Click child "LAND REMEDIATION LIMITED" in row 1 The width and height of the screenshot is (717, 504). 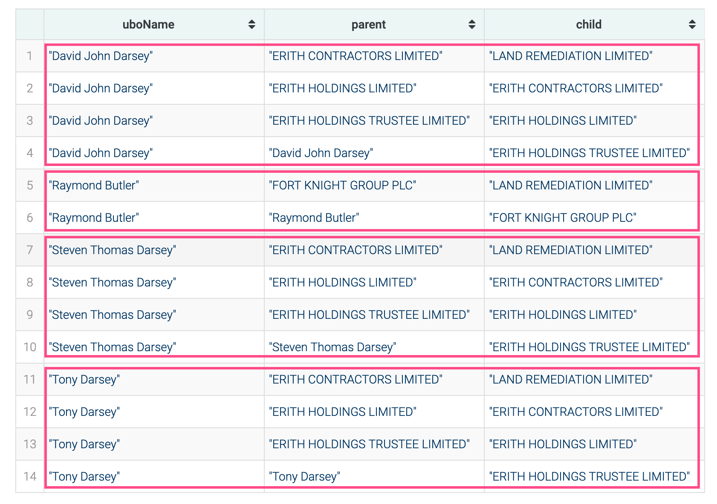click(x=570, y=56)
